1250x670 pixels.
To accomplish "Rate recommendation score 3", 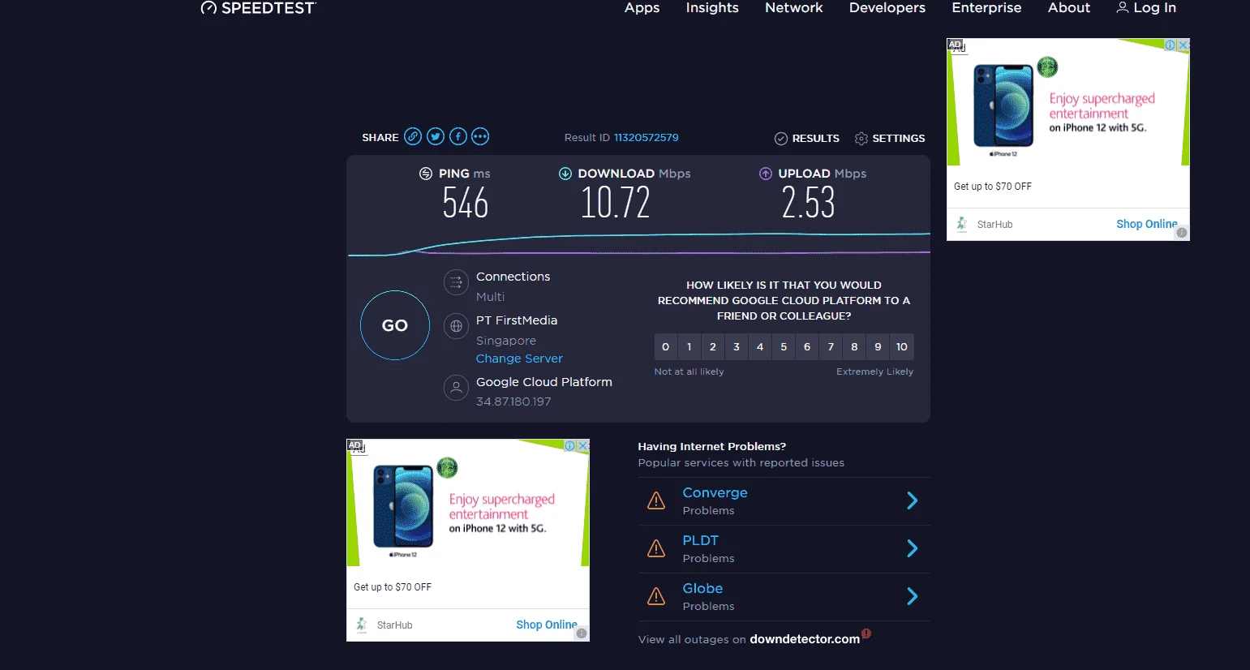I will (737, 346).
